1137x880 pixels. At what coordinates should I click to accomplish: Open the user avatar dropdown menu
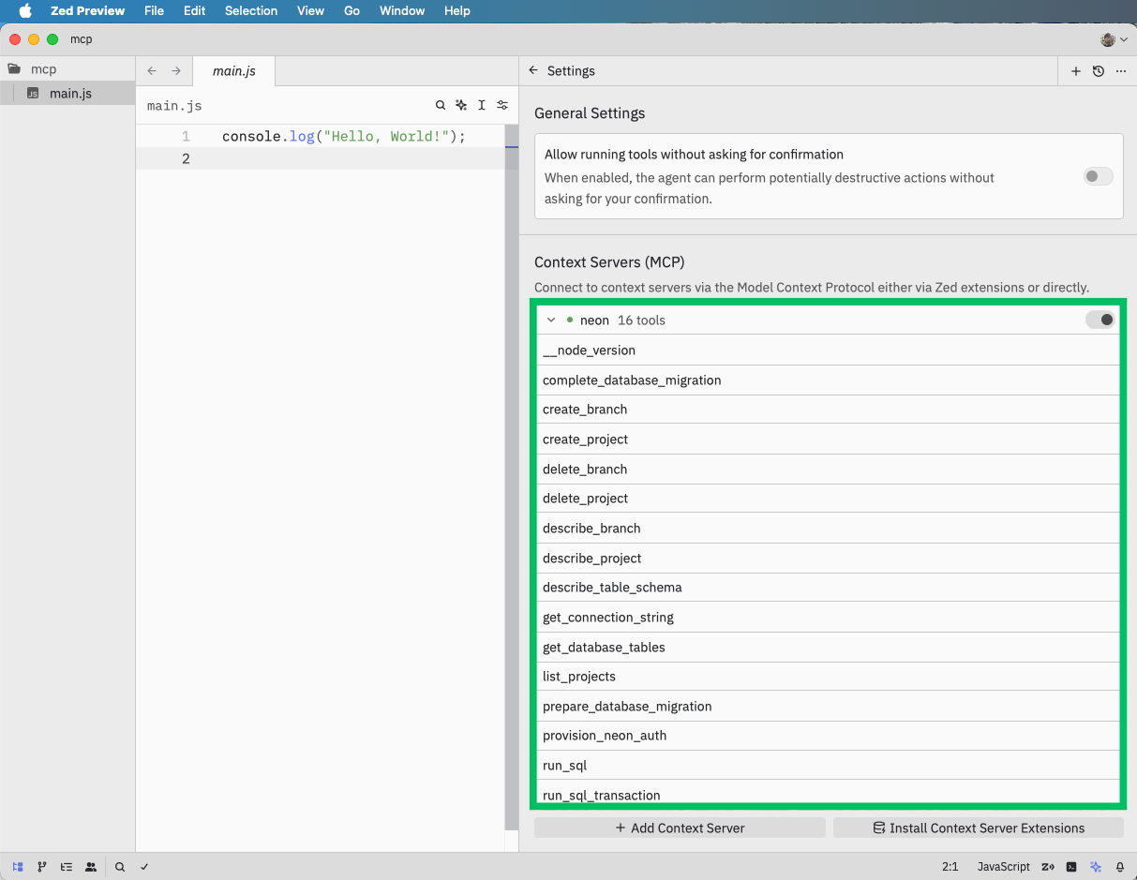tap(1114, 39)
